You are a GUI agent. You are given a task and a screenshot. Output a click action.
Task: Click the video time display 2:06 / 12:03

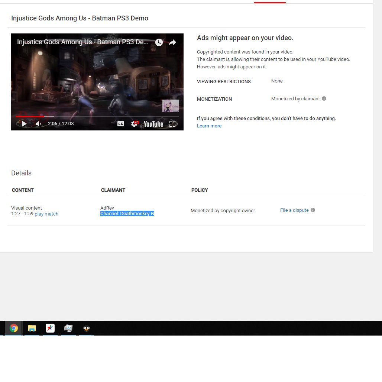tap(61, 123)
